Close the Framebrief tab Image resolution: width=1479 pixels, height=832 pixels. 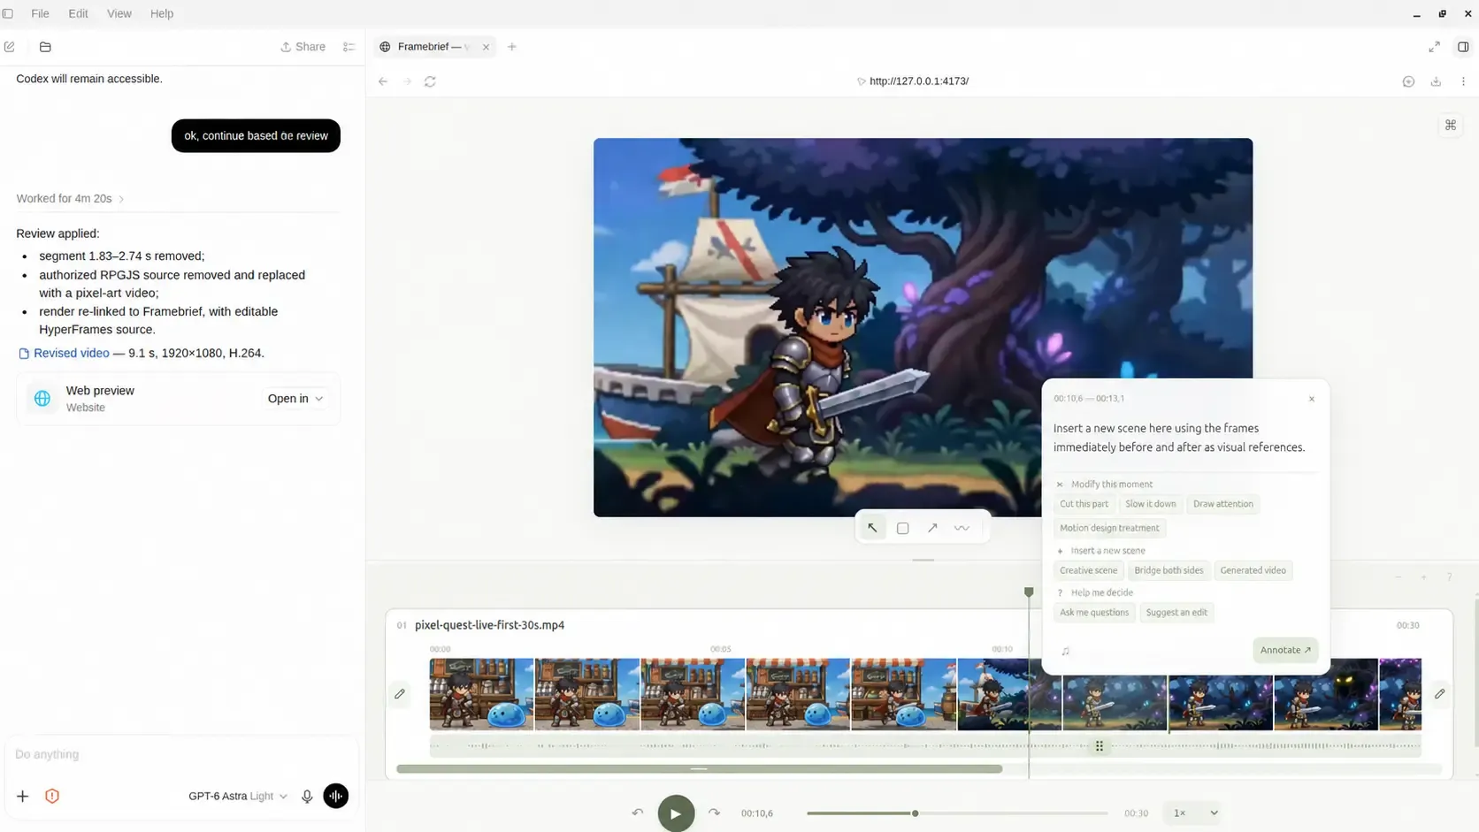pos(486,47)
